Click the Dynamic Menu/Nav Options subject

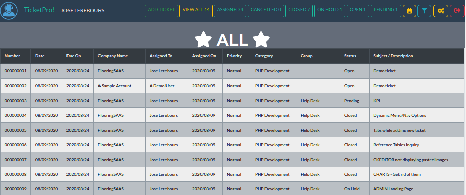point(400,115)
